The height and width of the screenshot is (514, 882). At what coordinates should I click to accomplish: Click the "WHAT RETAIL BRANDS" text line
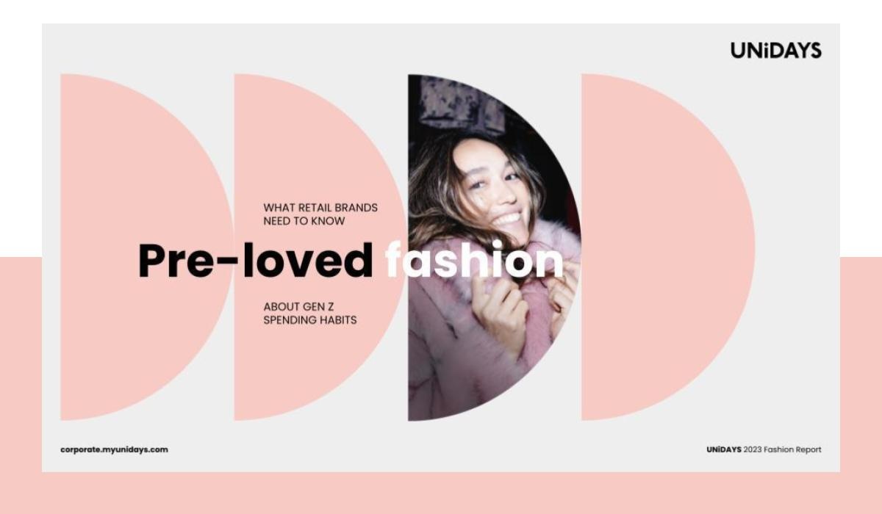(320, 208)
